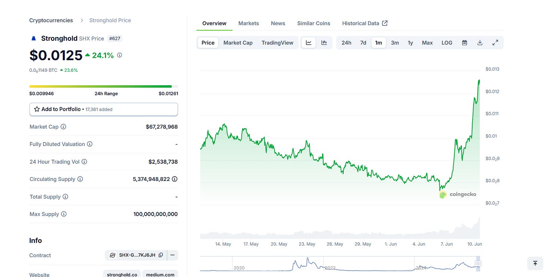
Task: Click the Stellar icon in contract chip
Action: (x=112, y=255)
